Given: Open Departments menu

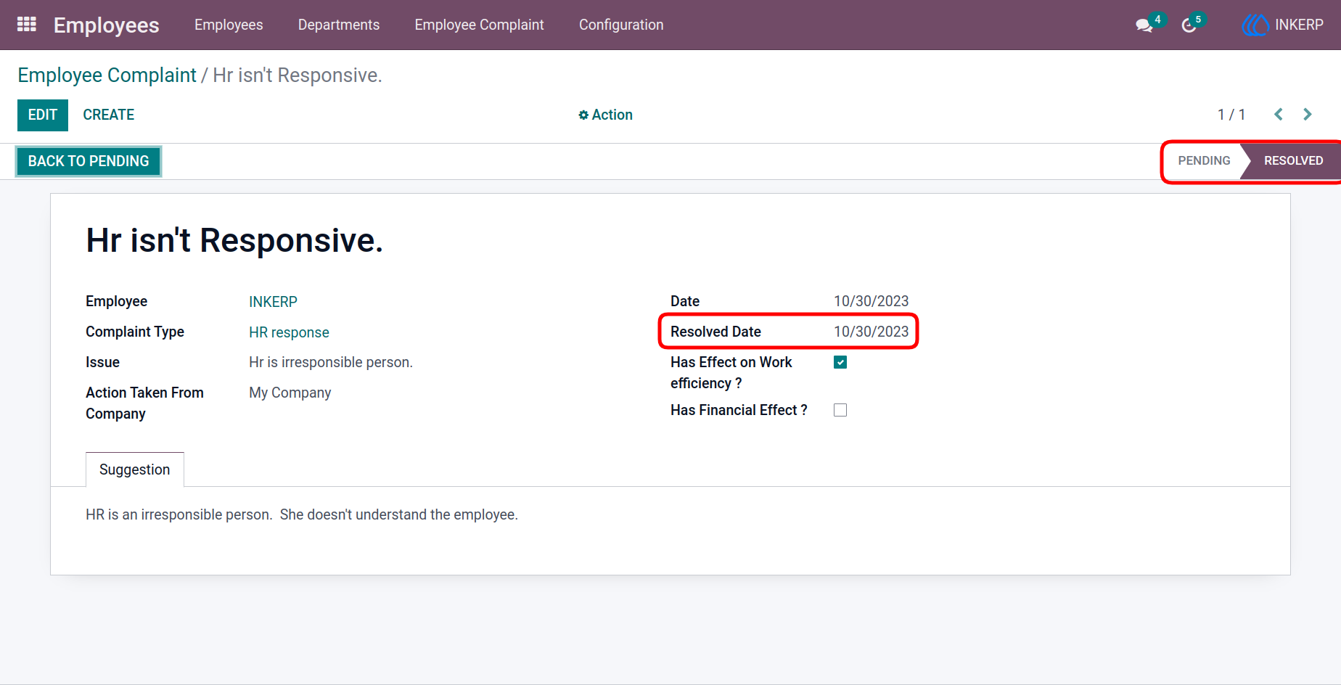Looking at the screenshot, I should (339, 25).
